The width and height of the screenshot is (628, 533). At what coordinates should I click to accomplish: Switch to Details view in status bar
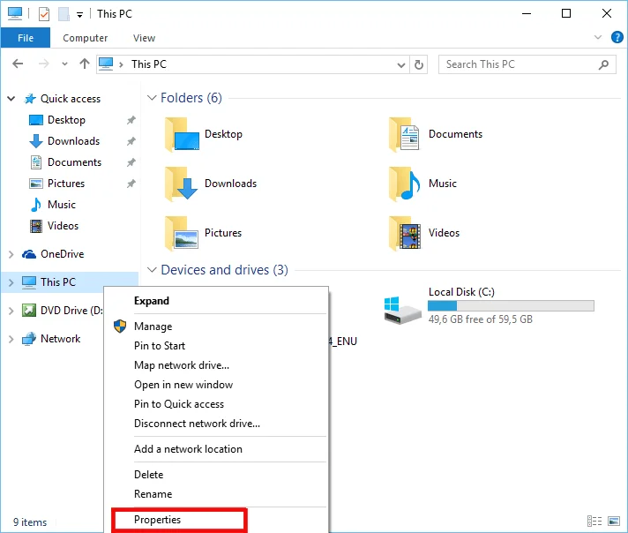pos(594,521)
